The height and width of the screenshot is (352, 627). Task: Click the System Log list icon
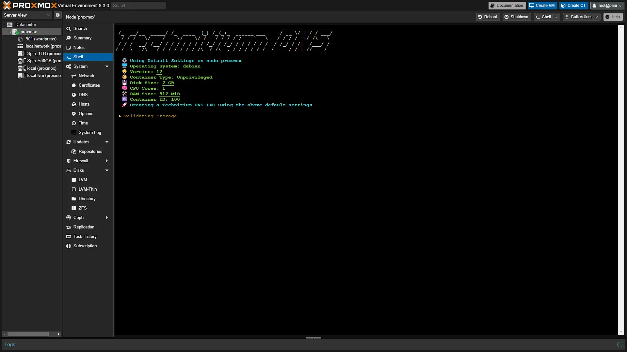[x=74, y=133]
